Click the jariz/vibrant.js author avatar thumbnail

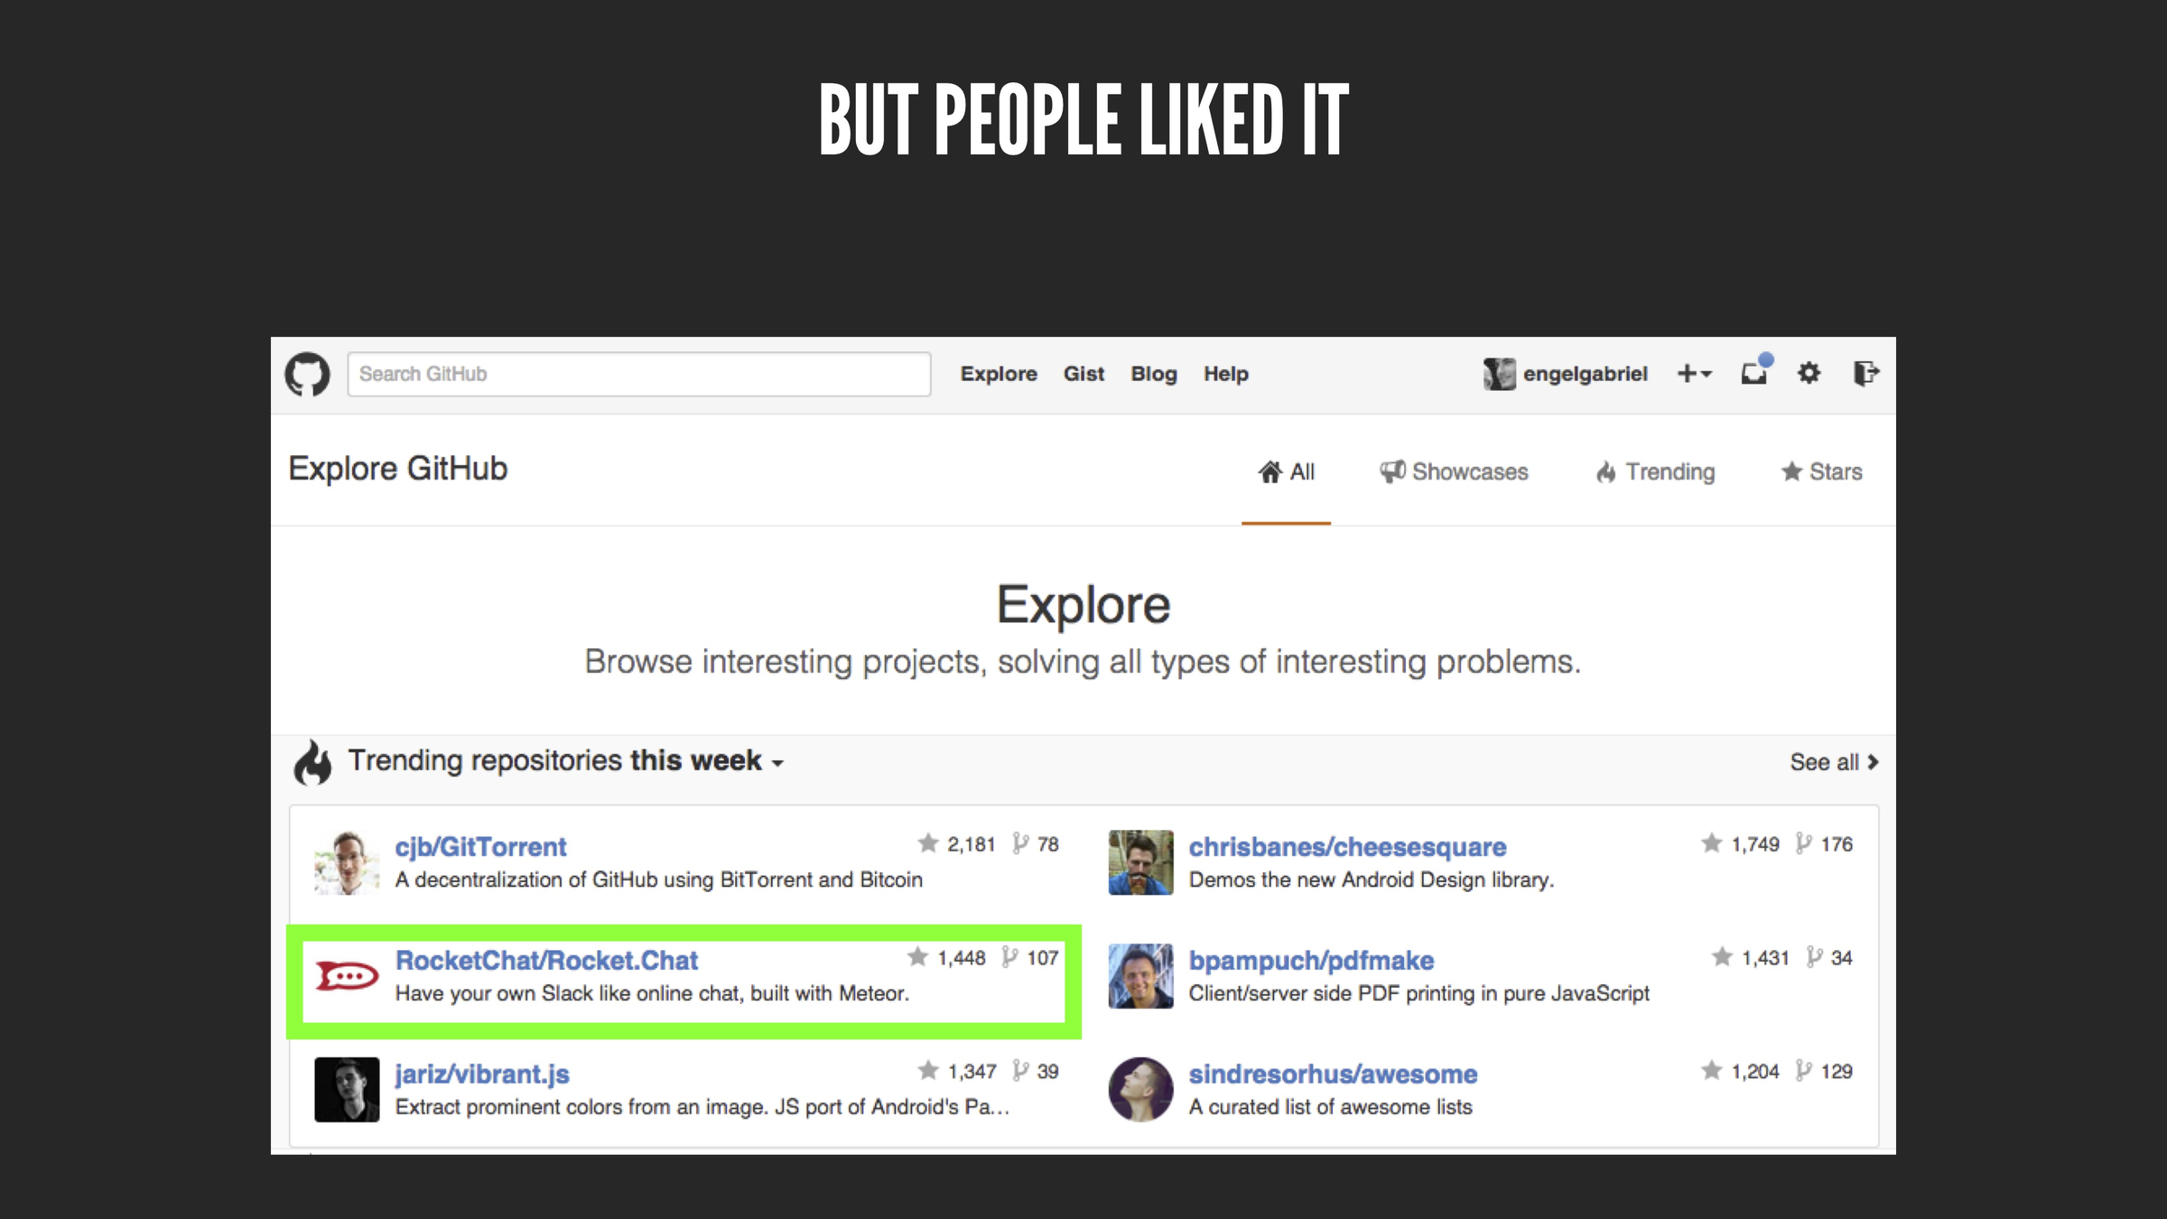tap(347, 1090)
